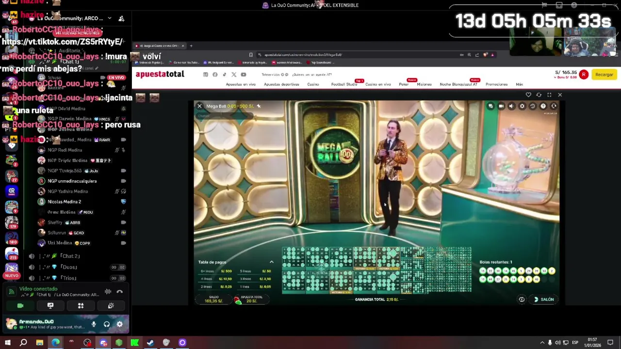The height and width of the screenshot is (349, 621).
Task: Open the Mega Ball help question icon
Action: click(x=543, y=106)
